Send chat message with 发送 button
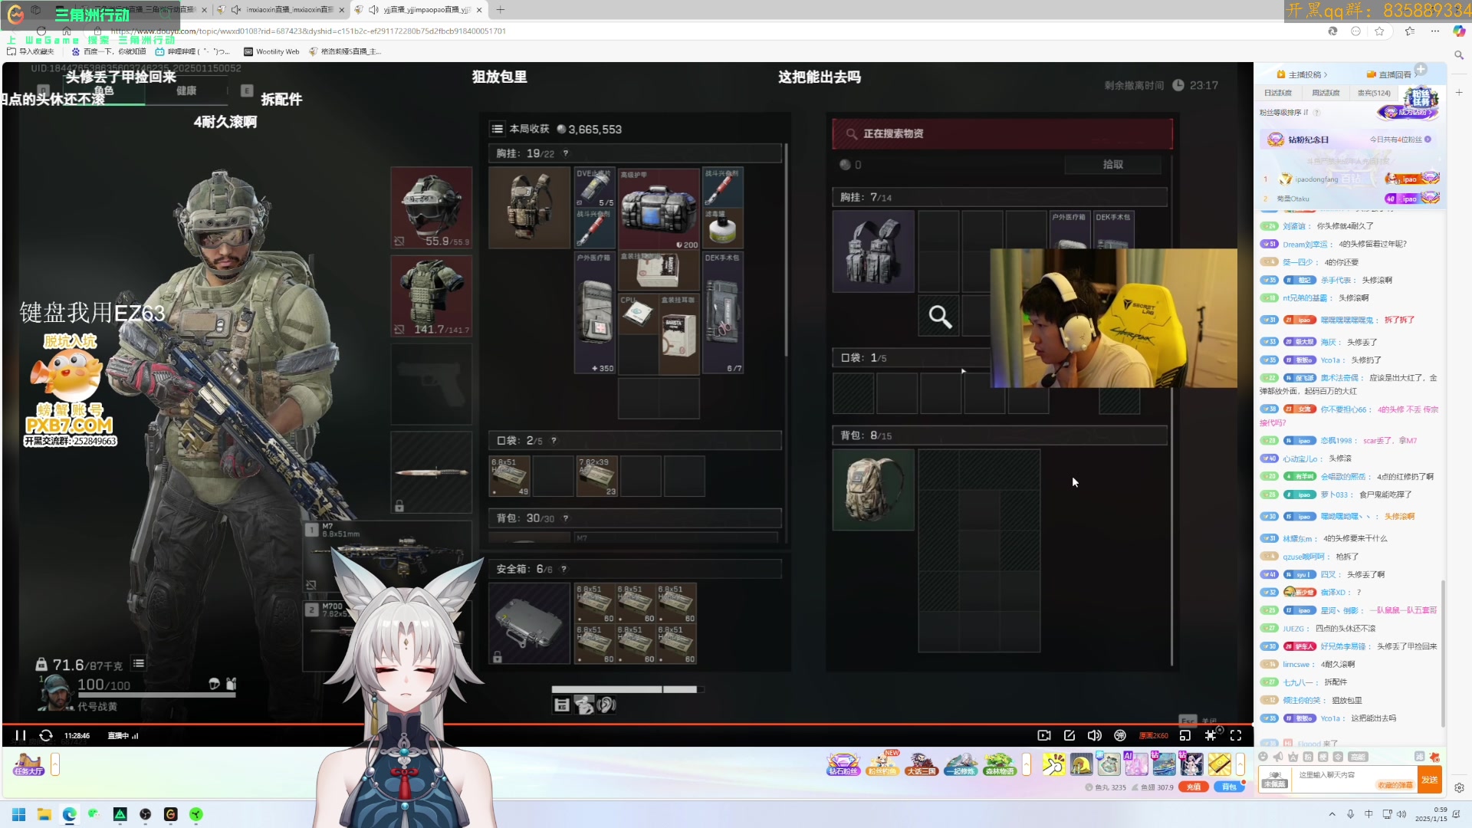 tap(1430, 780)
